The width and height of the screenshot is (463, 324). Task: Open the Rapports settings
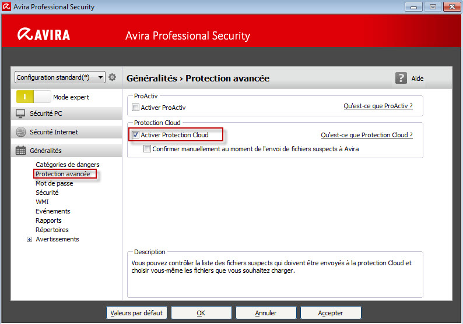pyautogui.click(x=48, y=220)
